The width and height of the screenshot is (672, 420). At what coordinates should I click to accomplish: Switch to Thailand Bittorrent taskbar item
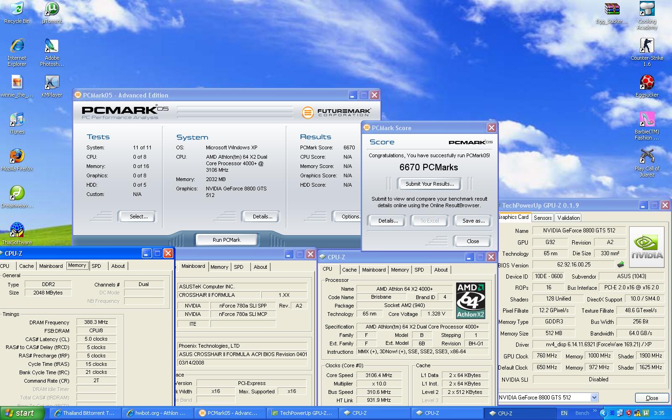pyautogui.click(x=85, y=413)
